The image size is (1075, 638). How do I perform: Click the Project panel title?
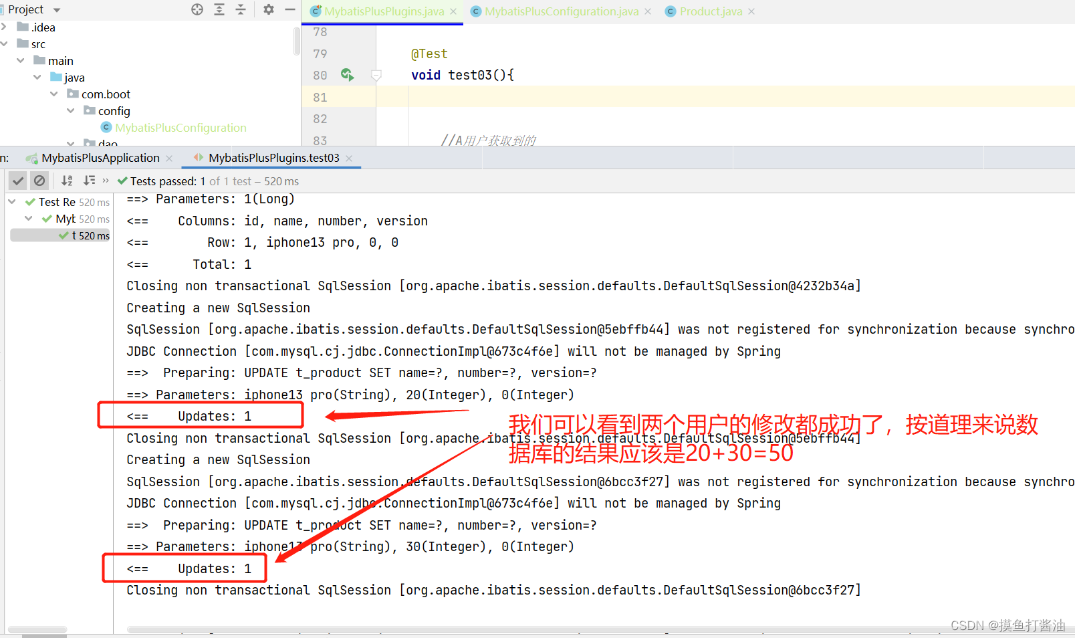point(25,9)
